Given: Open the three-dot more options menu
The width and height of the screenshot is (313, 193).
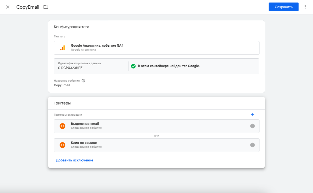Looking at the screenshot, I should tap(305, 7).
